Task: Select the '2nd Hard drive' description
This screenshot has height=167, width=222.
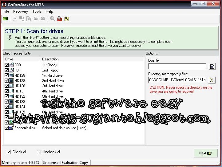Action: click(x=53, y=81)
